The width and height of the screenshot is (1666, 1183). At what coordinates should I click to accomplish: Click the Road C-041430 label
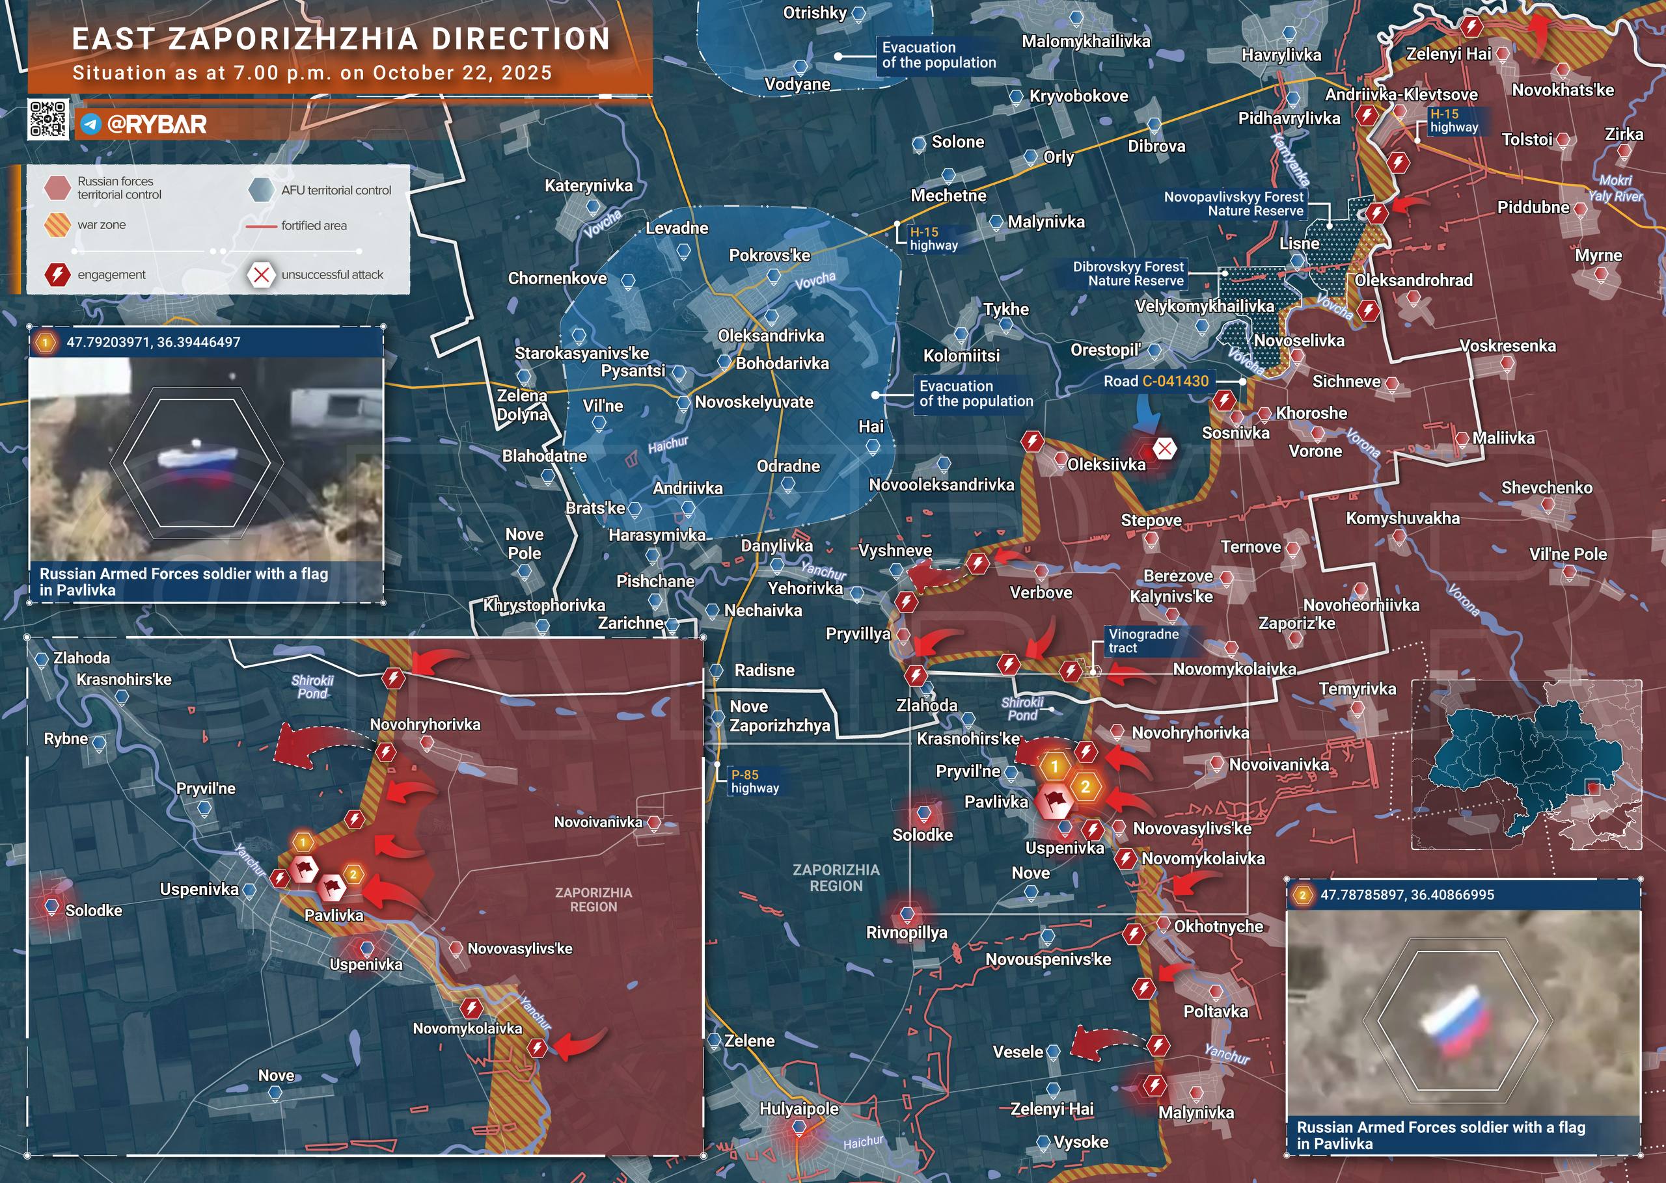click(1155, 381)
